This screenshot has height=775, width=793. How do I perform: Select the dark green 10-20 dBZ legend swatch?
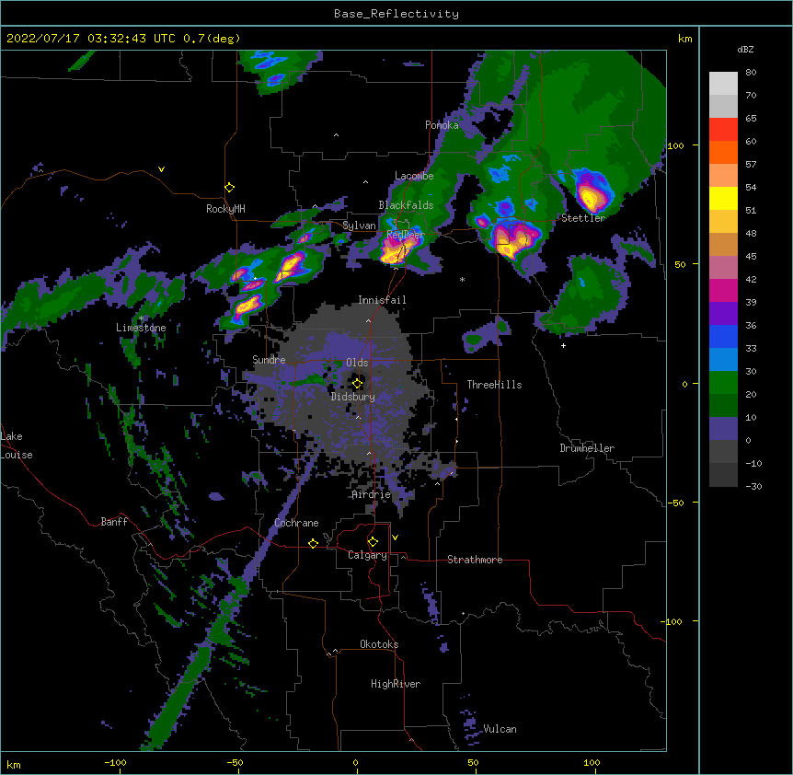coord(723,405)
